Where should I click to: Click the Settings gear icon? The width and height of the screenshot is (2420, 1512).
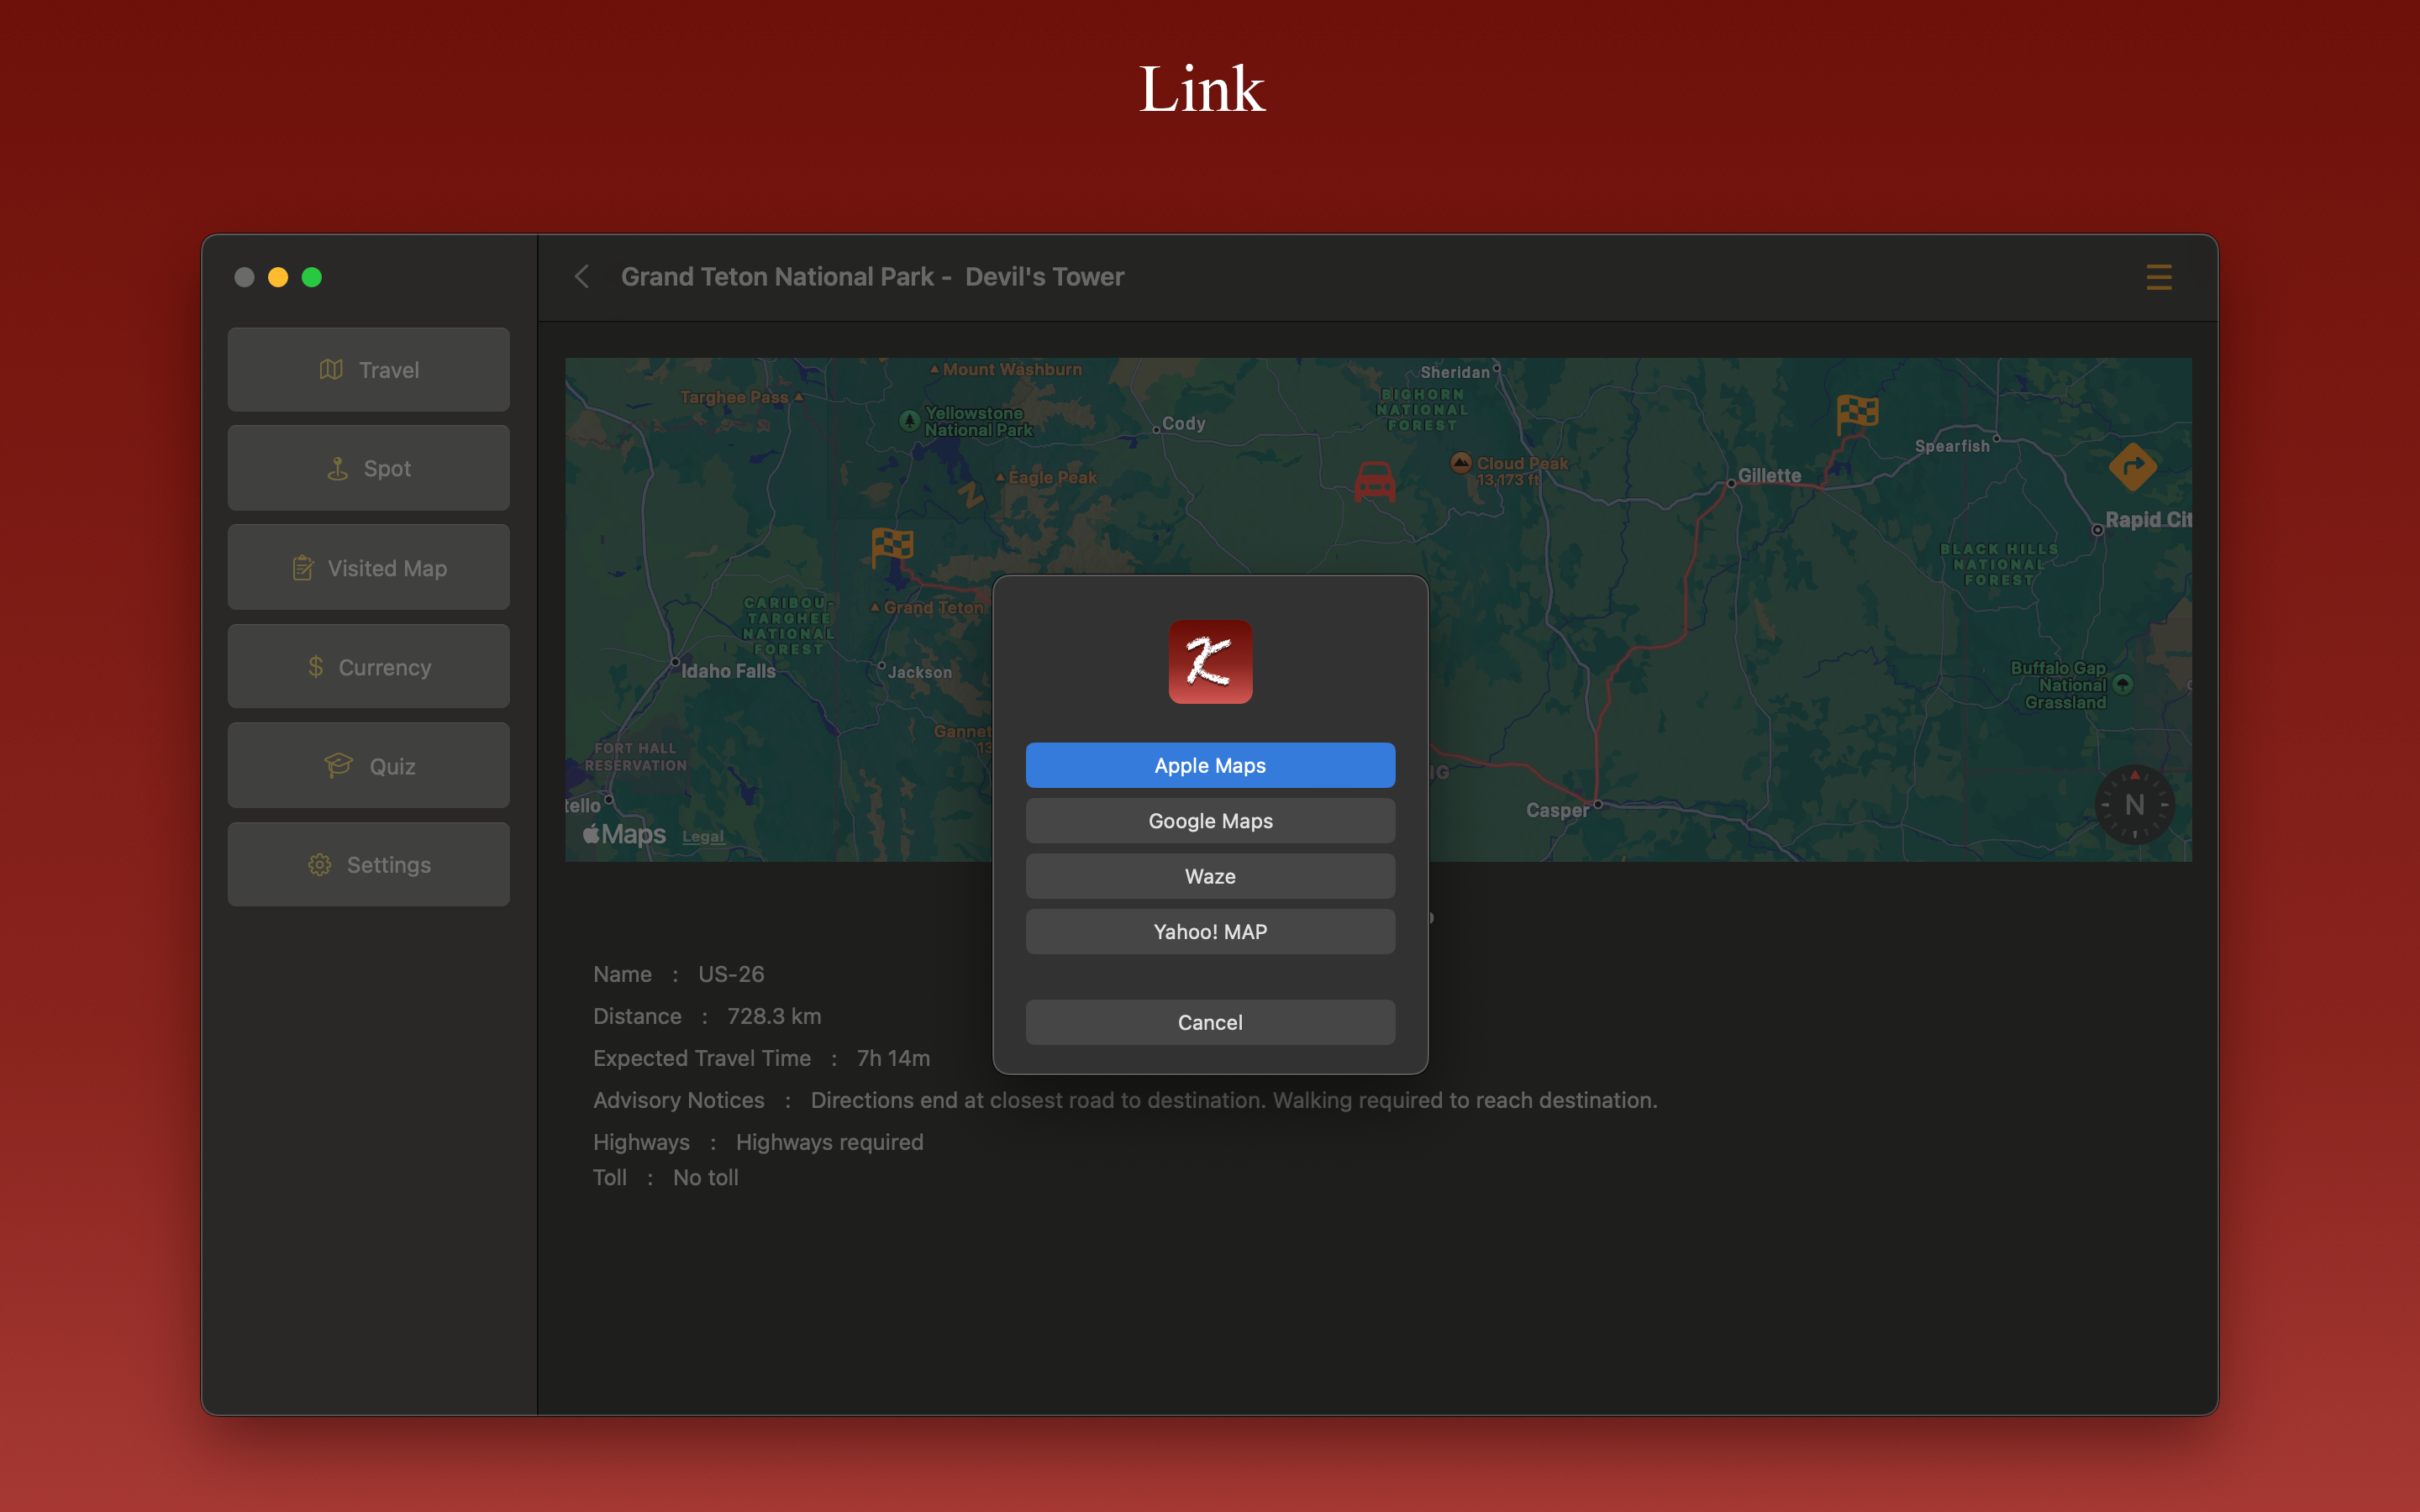[x=320, y=865]
